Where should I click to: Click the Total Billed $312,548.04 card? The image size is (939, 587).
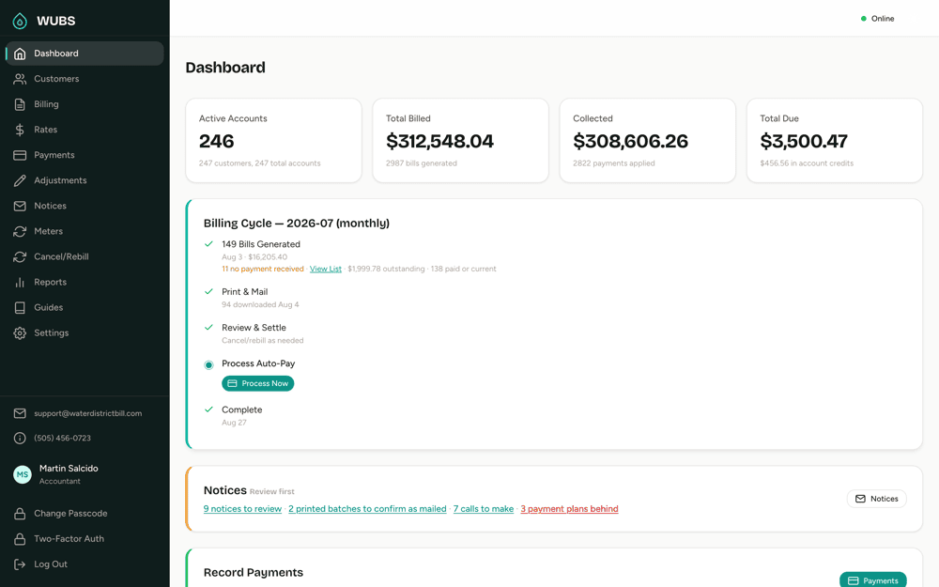click(460, 141)
